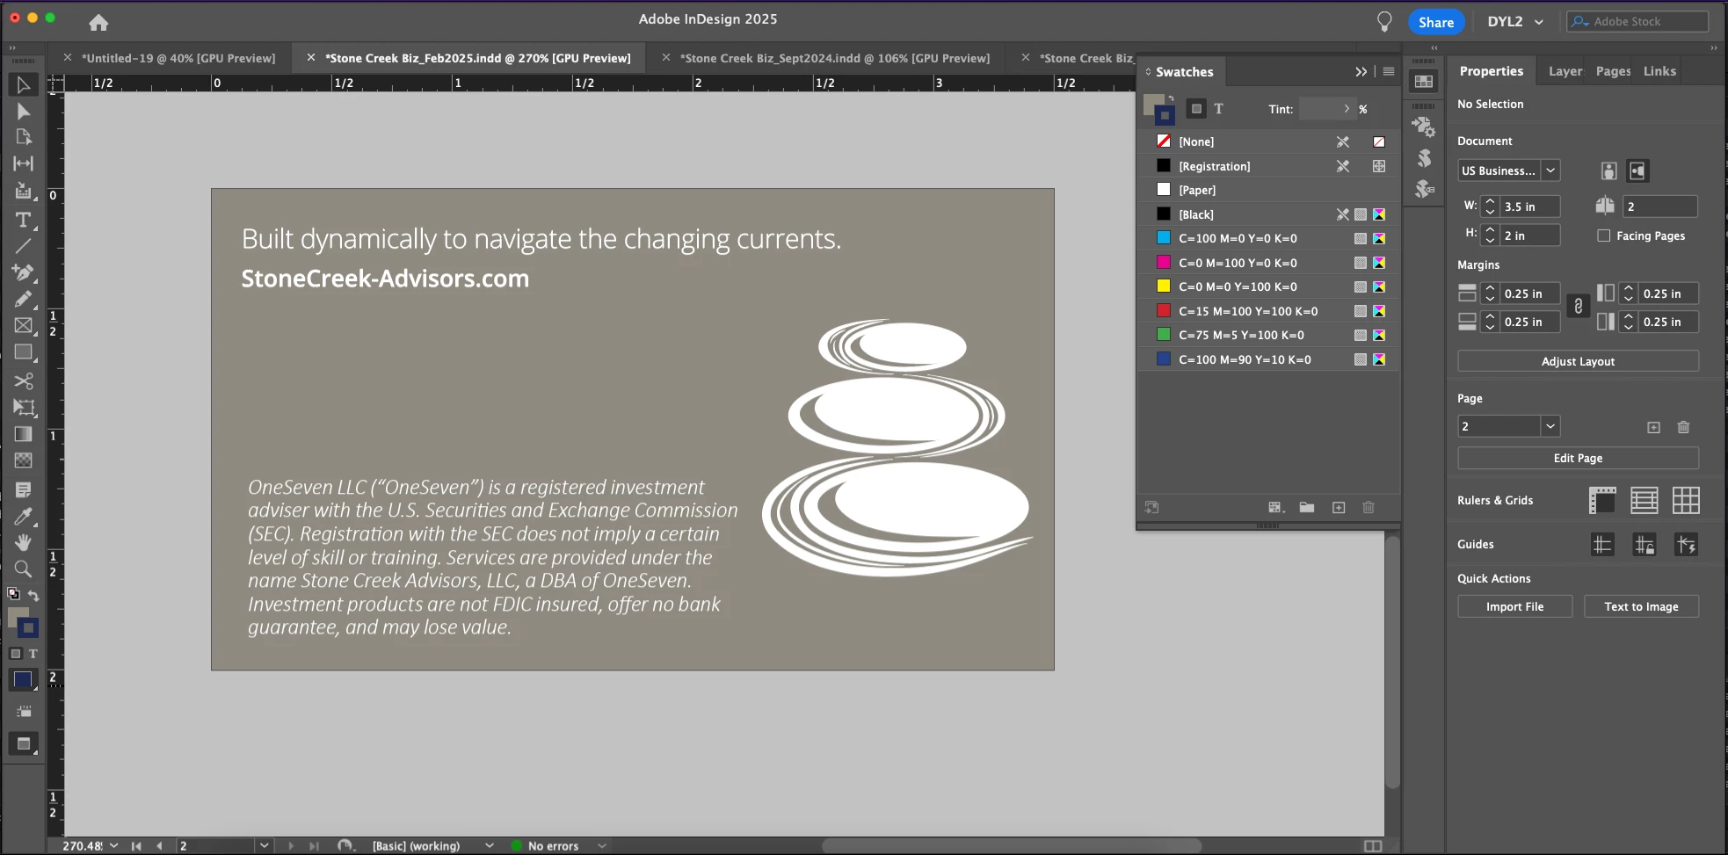This screenshot has width=1728, height=855.
Task: Go to the Home screen
Action: 98,22
